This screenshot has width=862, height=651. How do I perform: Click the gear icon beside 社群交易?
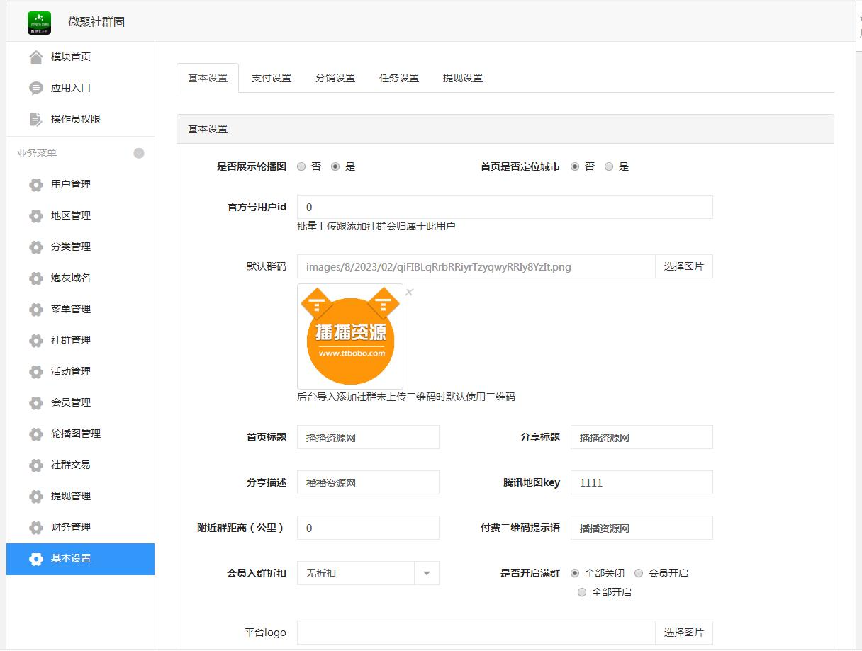coord(36,465)
